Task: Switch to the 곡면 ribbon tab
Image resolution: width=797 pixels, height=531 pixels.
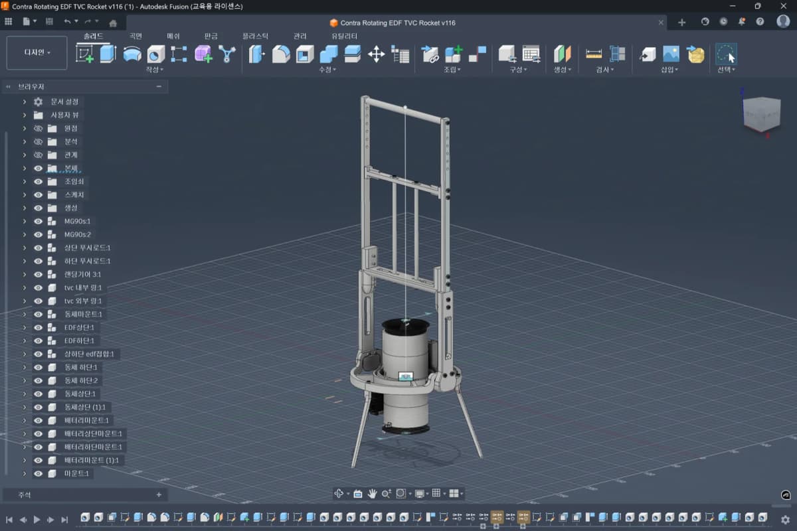Action: coord(135,36)
